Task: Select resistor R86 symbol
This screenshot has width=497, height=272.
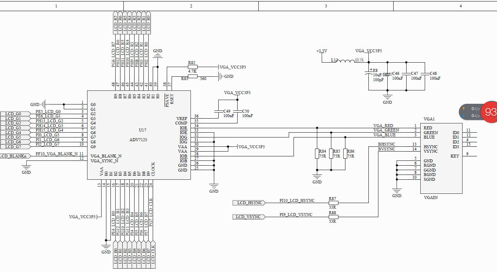Action: coord(345,153)
